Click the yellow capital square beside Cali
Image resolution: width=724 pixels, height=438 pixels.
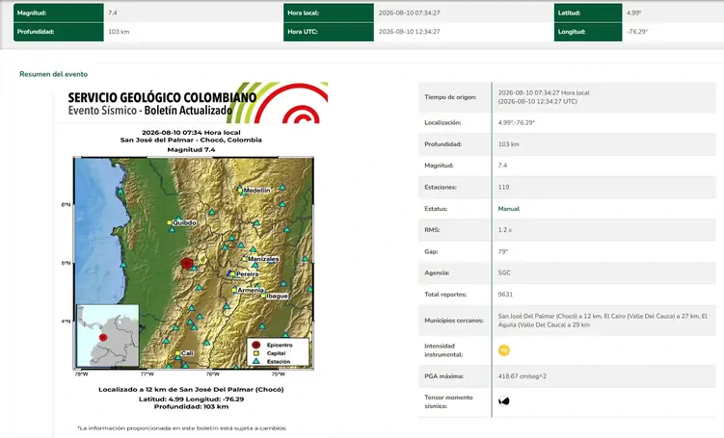click(177, 353)
